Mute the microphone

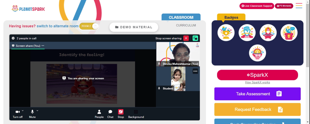coord(32,114)
